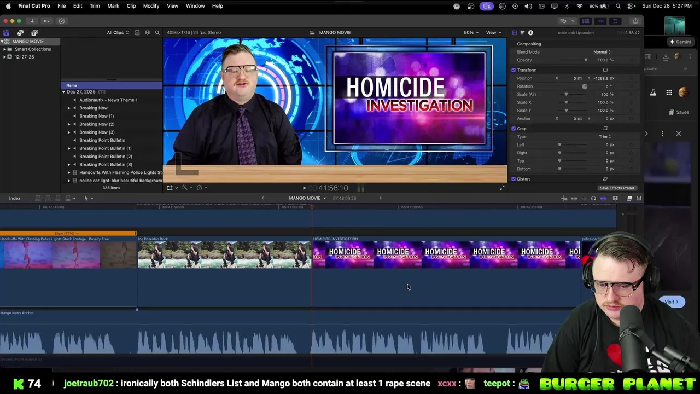This screenshot has width=700, height=394.
Task: Open the Trim menu
Action: pos(95,6)
